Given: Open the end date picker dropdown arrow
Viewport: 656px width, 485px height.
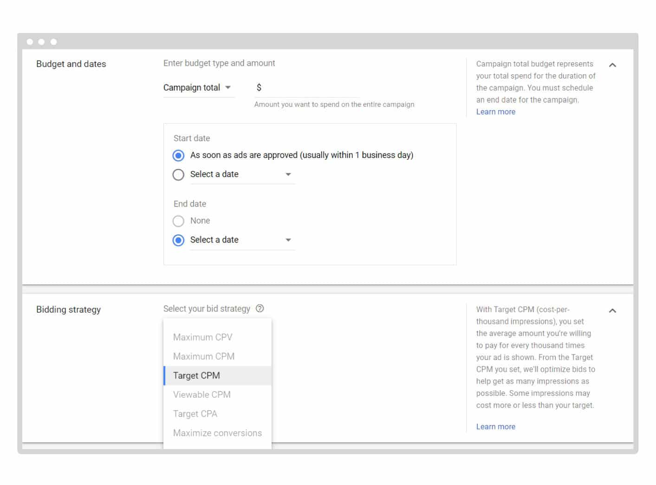Looking at the screenshot, I should pos(288,240).
